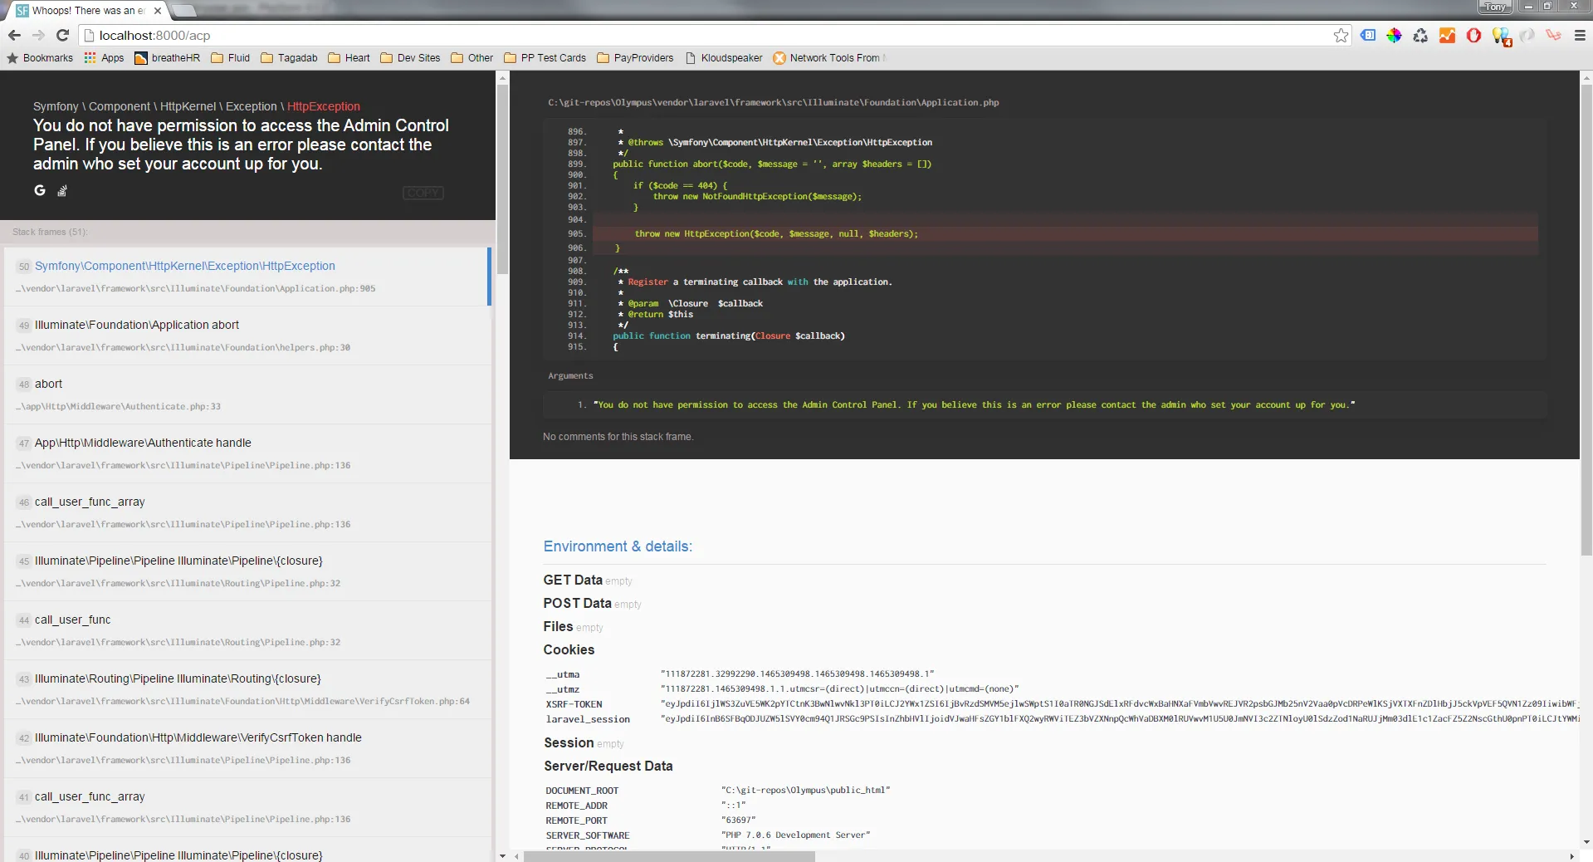Open the Chrome hamburger menu

[x=1580, y=35]
